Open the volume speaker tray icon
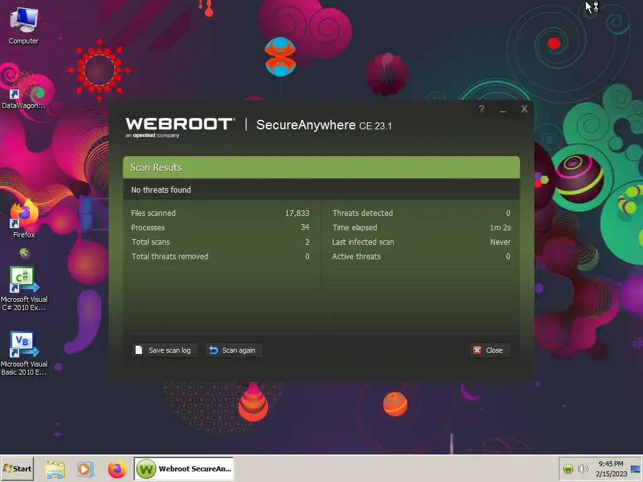Viewport: 643px width, 482px height. [x=583, y=468]
